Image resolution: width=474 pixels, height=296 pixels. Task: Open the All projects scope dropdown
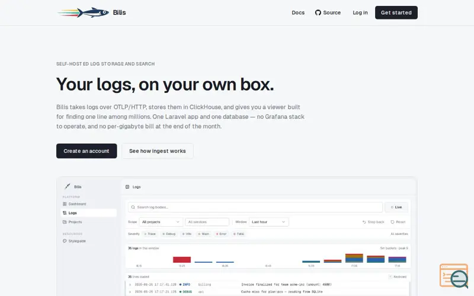(x=161, y=222)
